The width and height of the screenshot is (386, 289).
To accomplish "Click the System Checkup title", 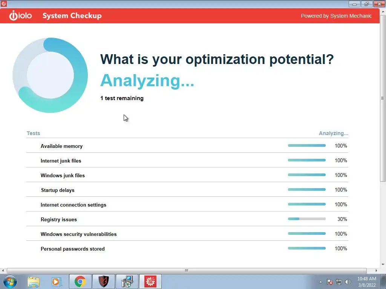I will pos(72,16).
